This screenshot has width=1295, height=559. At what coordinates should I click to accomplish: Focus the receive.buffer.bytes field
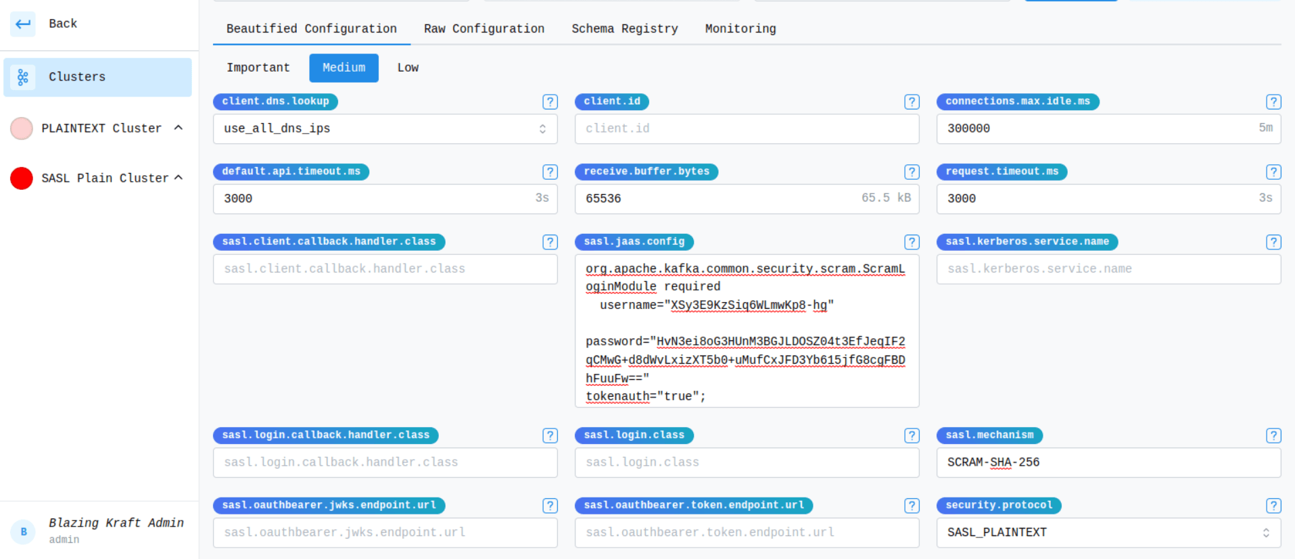coord(747,199)
